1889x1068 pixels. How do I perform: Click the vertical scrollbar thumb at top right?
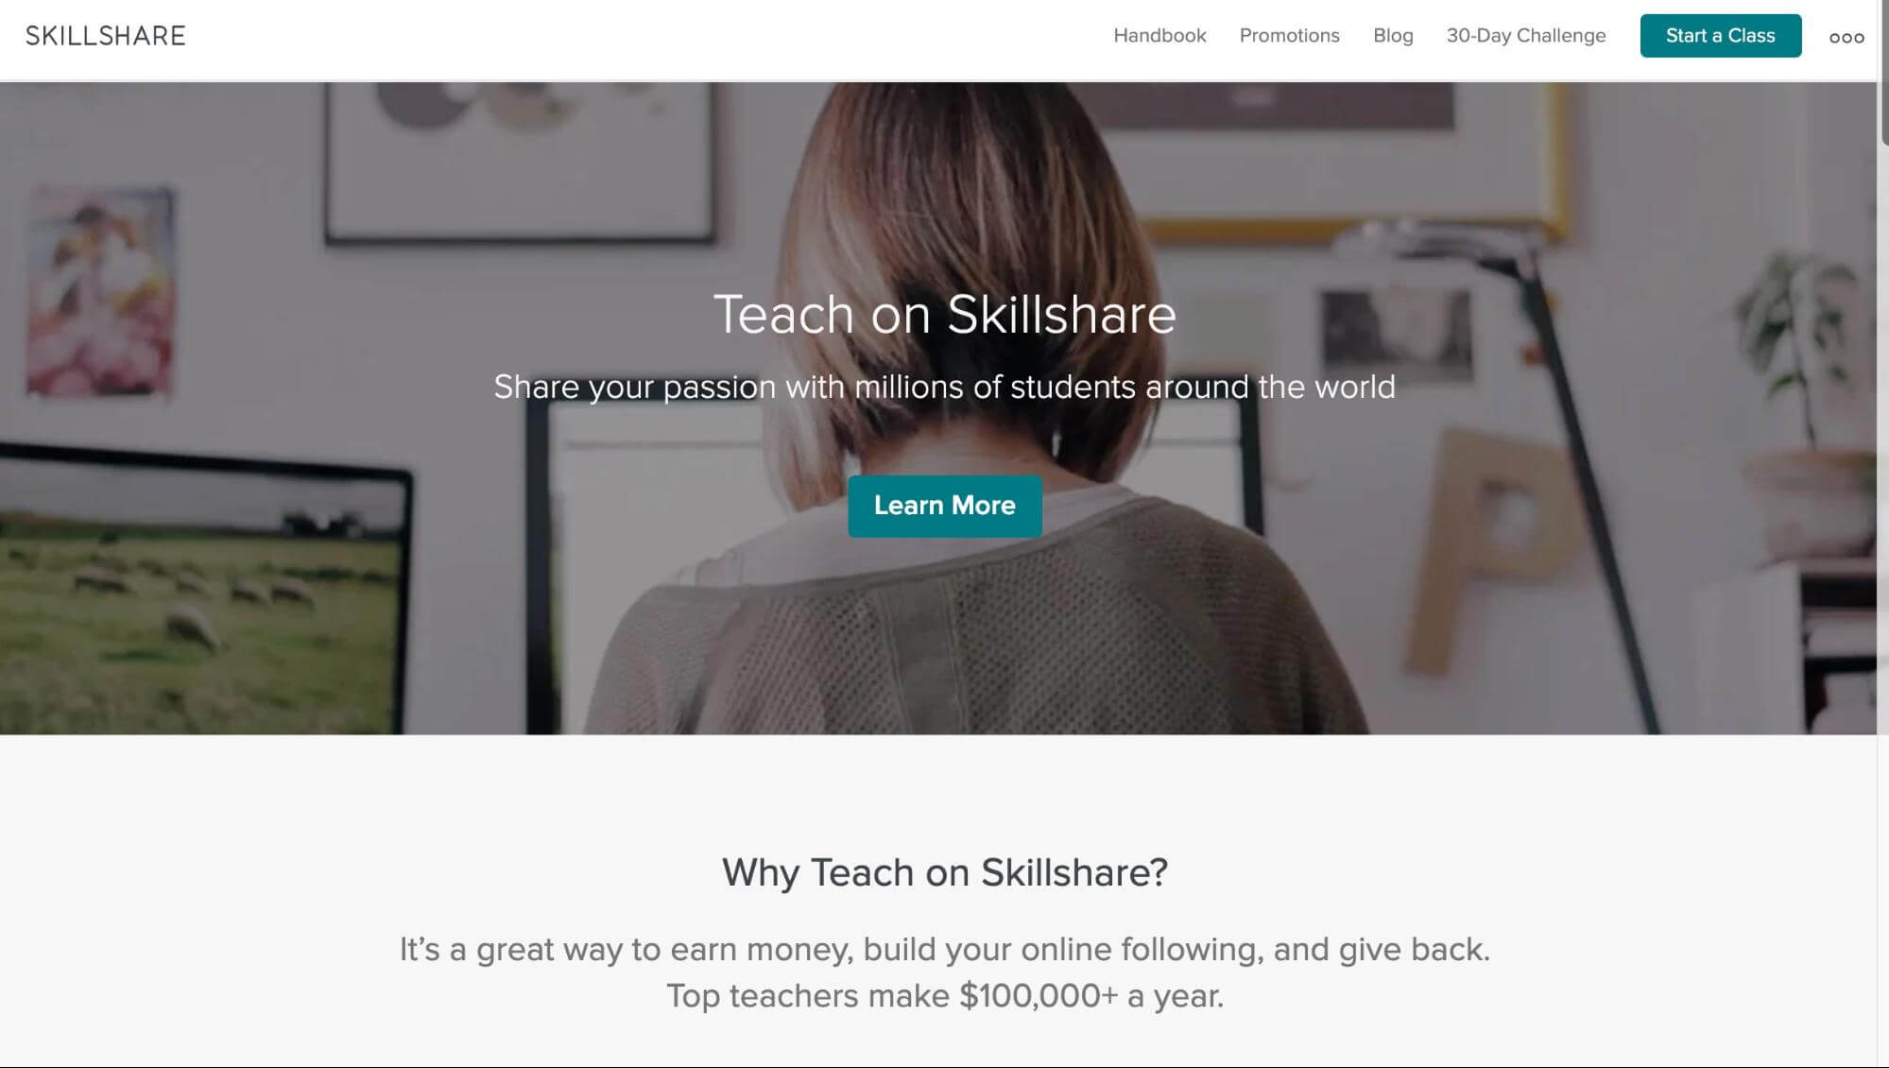[x=1883, y=71]
